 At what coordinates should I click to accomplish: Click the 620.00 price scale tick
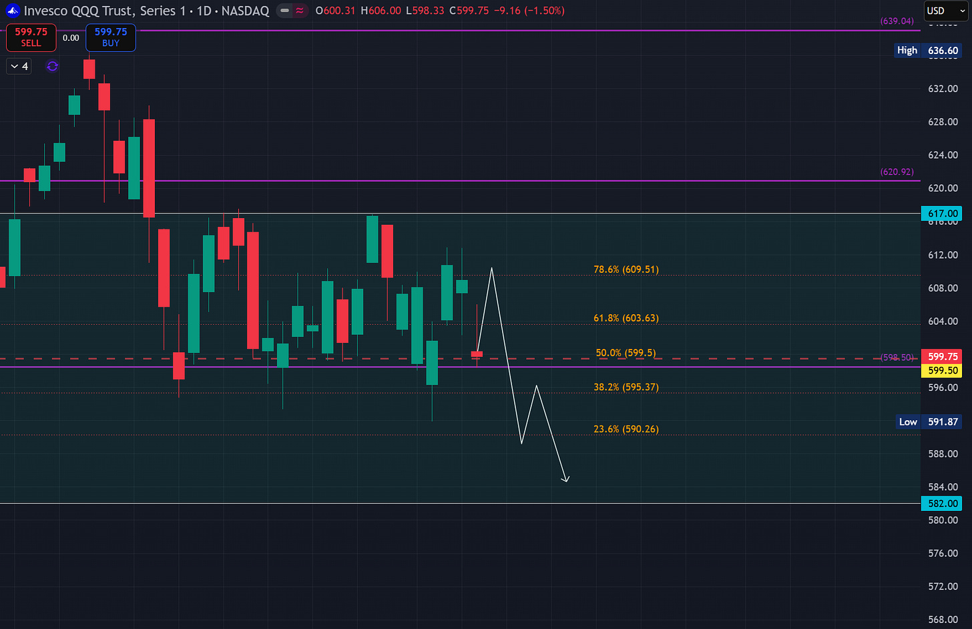(x=943, y=188)
